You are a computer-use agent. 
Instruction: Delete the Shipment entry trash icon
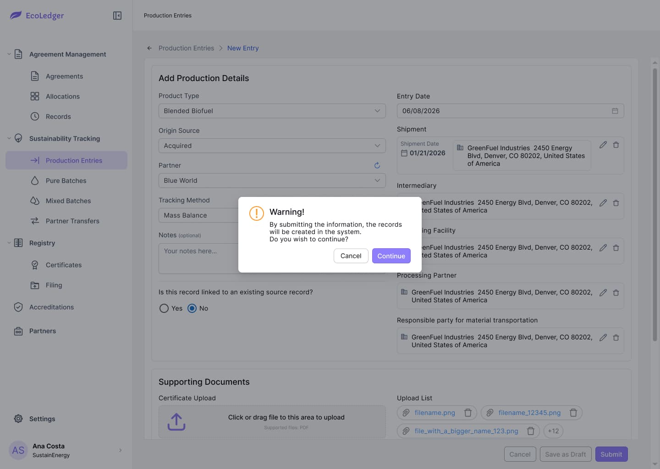[x=616, y=145]
